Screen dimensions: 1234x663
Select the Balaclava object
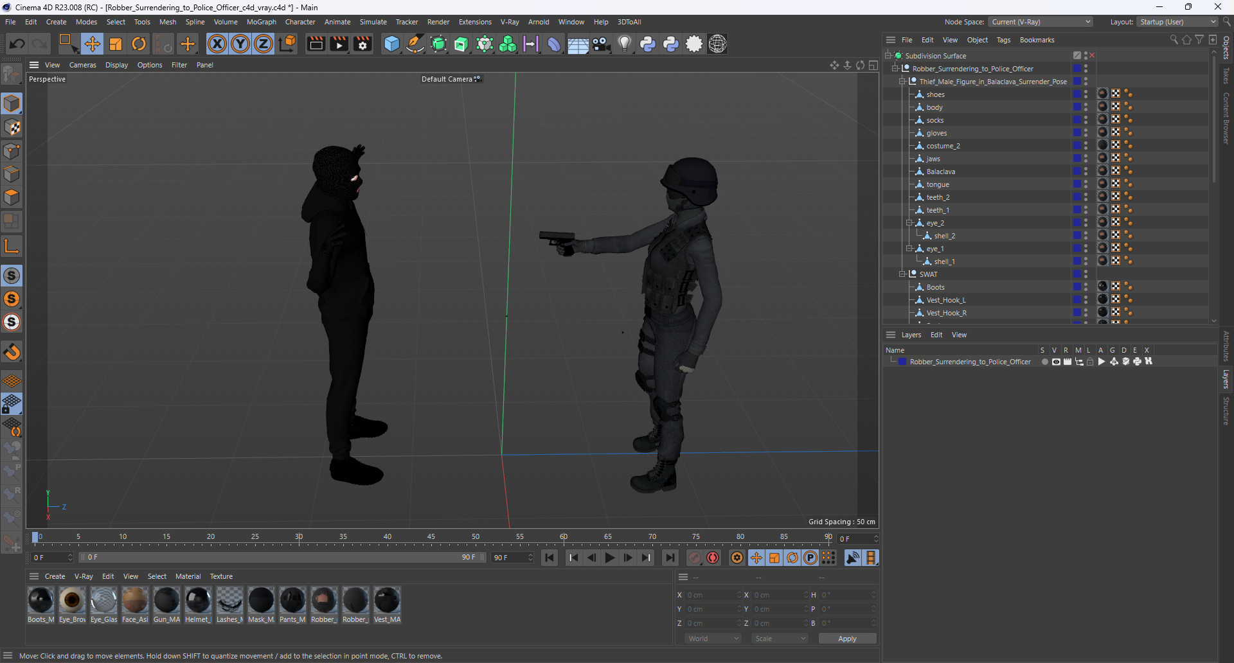[x=940, y=172]
